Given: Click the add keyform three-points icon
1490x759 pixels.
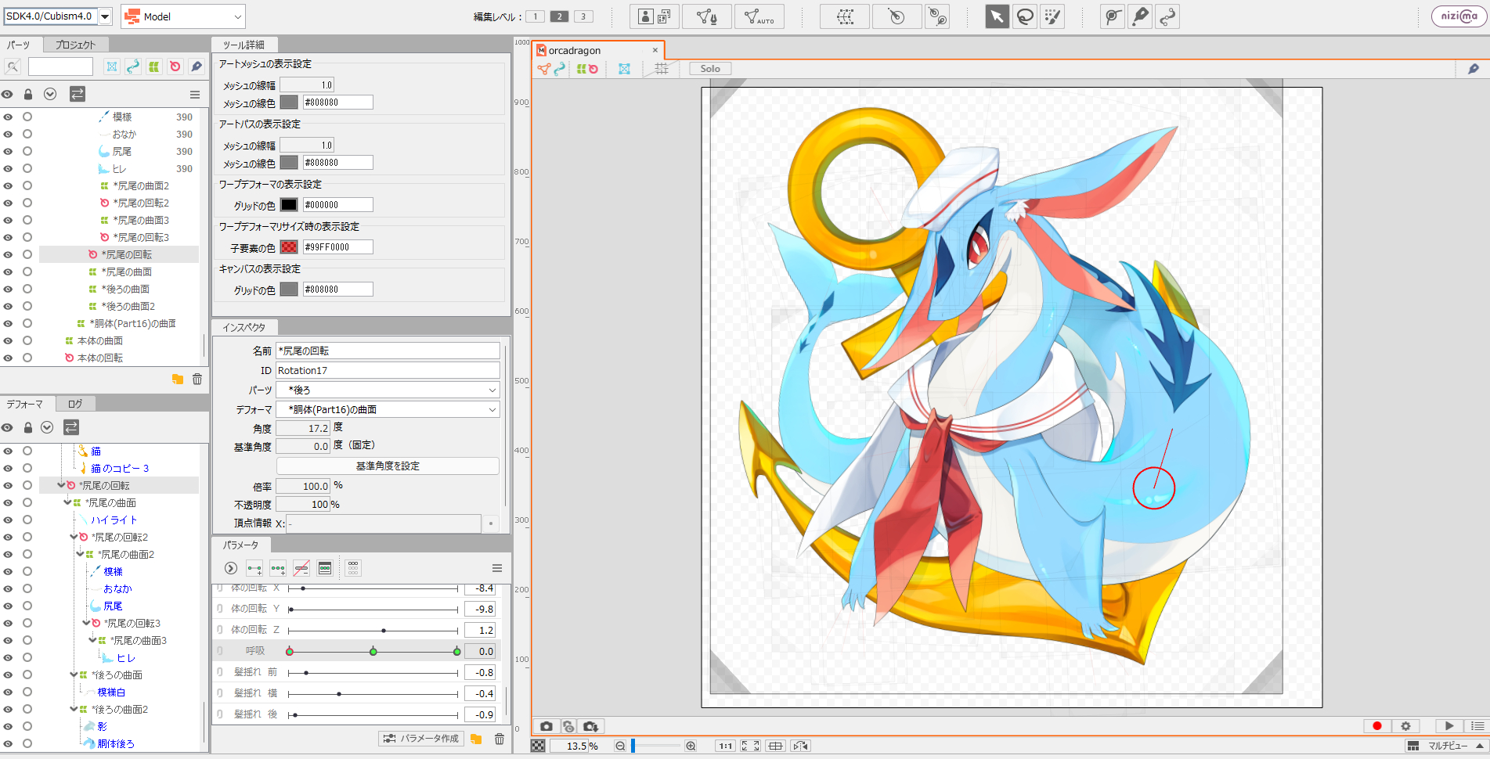Looking at the screenshot, I should pos(278,568).
